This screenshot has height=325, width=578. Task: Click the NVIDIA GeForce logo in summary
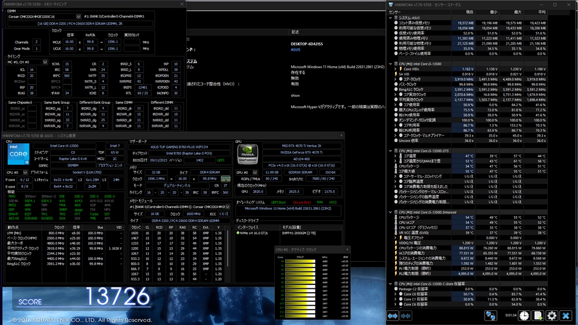[x=247, y=154]
